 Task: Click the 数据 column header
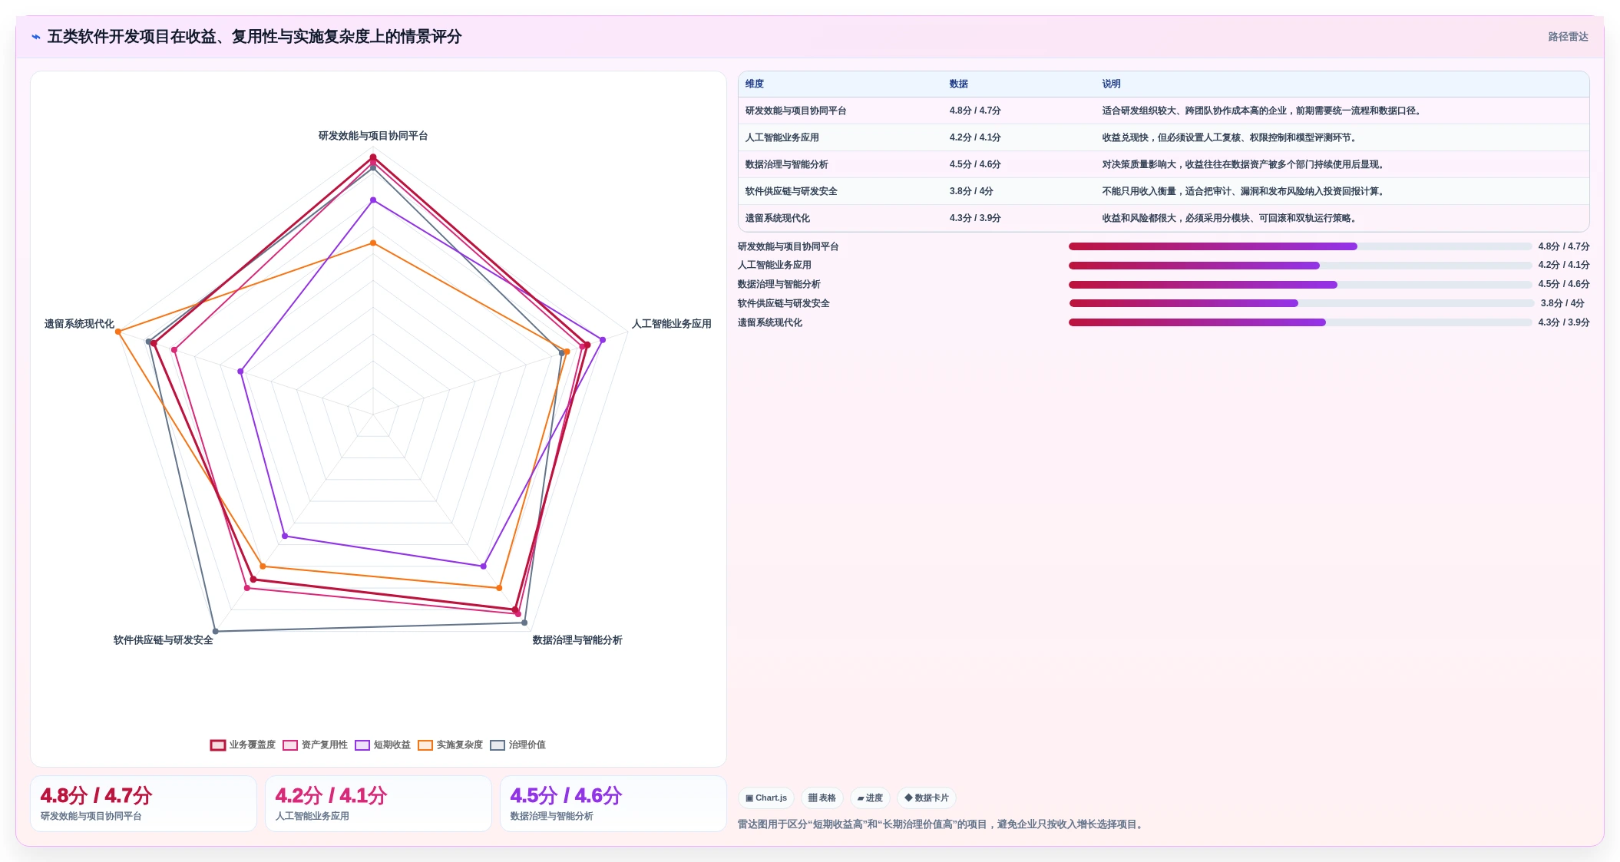(959, 84)
